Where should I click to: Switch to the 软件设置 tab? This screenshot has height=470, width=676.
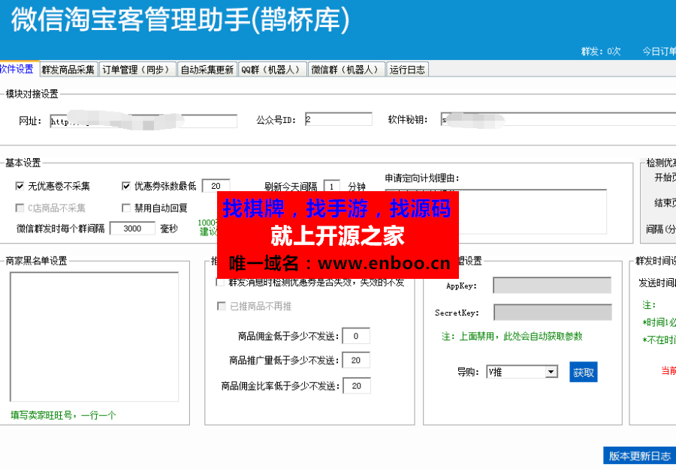pos(17,69)
